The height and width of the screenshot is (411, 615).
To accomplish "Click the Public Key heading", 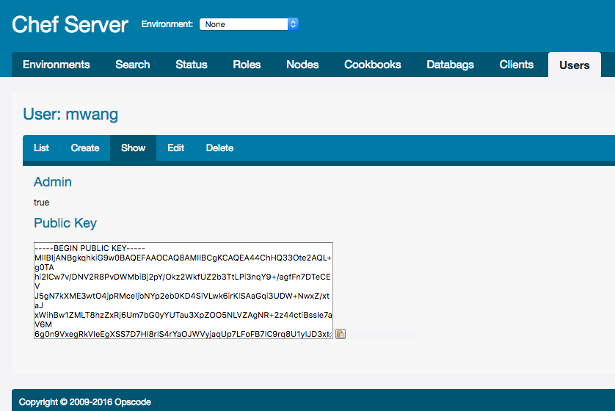I will tap(65, 223).
